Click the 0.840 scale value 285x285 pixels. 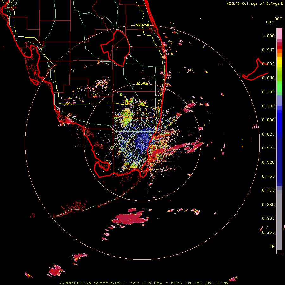click(x=268, y=78)
